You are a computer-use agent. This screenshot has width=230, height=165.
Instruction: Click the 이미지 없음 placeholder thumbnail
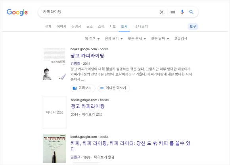point(54,112)
